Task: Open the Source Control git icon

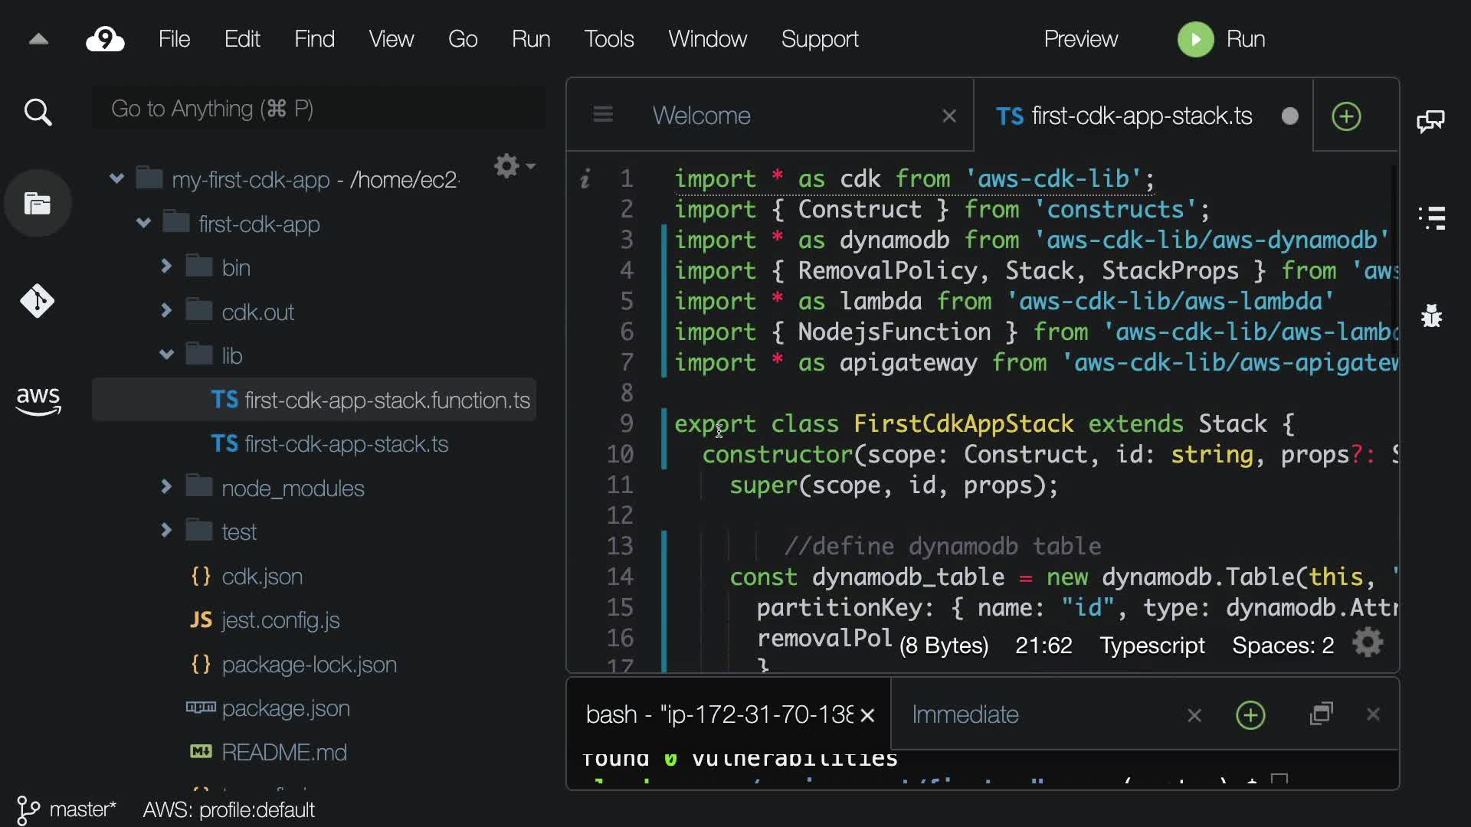Action: tap(38, 301)
